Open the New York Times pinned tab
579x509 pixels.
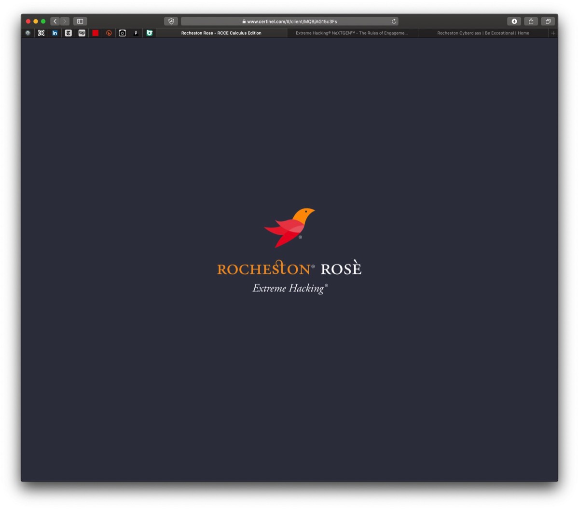click(x=69, y=33)
